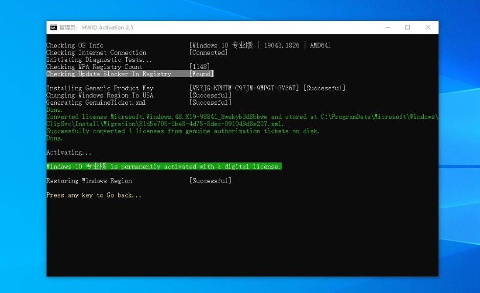Image resolution: width=480 pixels, height=293 pixels.
Task: Click the 'HWID Activation 2.5' window title text
Action: point(107,28)
